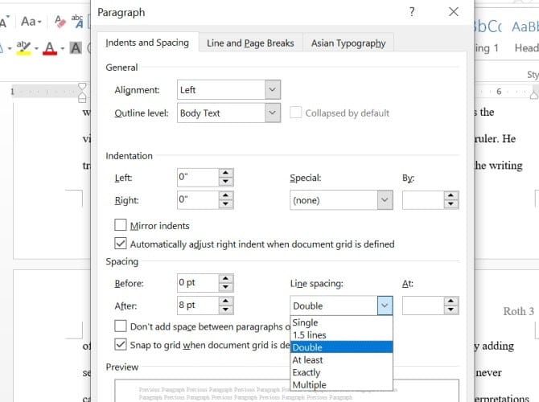Click the Clear Formatting eraser icon
The image size is (539, 402).
click(60, 22)
